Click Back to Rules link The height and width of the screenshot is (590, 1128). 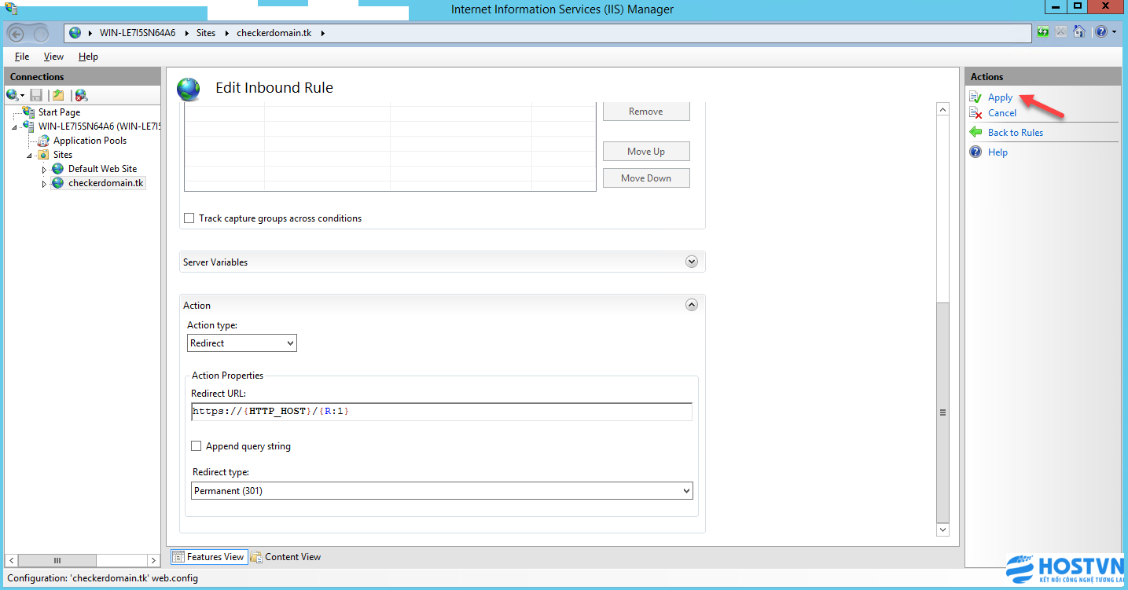tap(1016, 133)
